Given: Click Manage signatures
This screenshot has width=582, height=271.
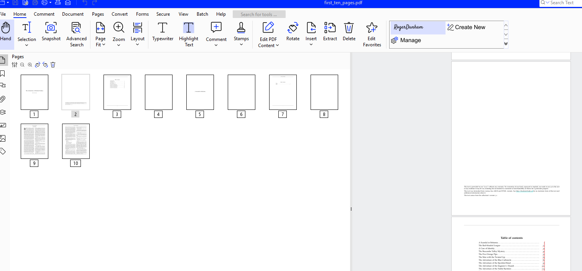Looking at the screenshot, I should coord(406,40).
